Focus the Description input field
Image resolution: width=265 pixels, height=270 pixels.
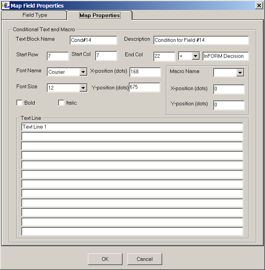click(201, 40)
